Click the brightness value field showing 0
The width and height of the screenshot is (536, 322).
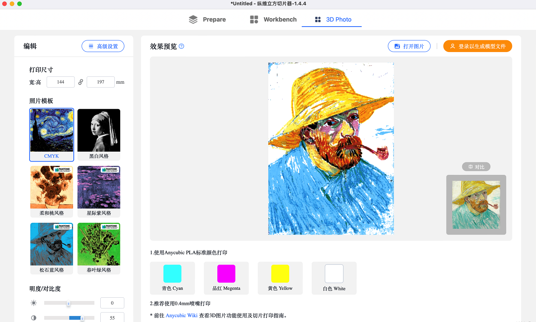tap(112, 303)
